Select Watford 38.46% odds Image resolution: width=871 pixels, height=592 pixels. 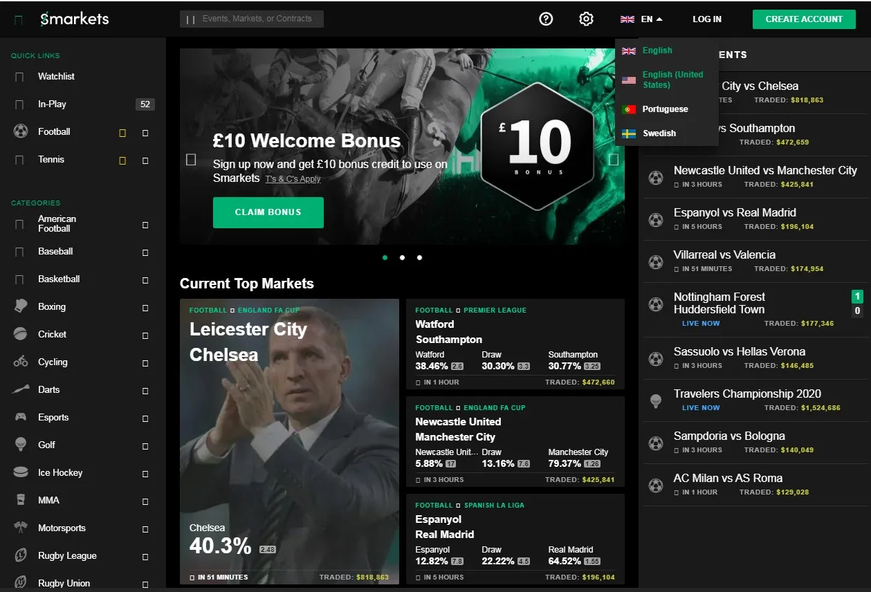(x=440, y=361)
